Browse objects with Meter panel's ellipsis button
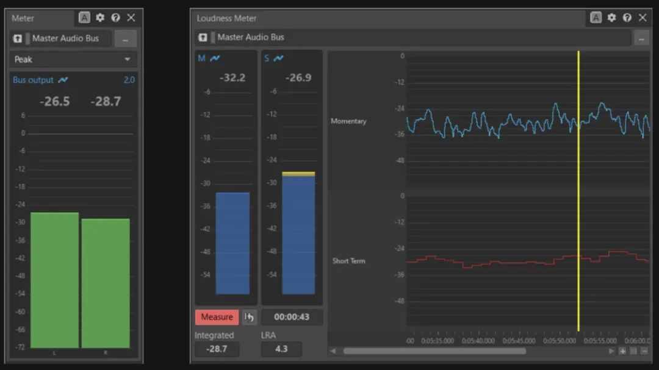Viewport: 659px width, 370px height. pos(125,39)
